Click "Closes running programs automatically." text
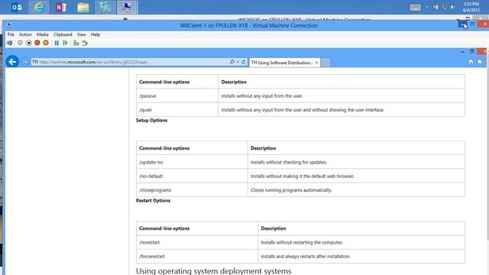The height and width of the screenshot is (275, 489). point(291,190)
